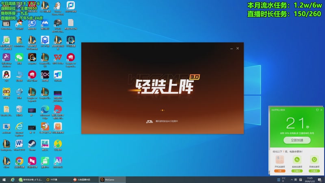This screenshot has height=183, width=325.
Task: Open the skin shirt icon in 360 popup
Action: coord(317,110)
